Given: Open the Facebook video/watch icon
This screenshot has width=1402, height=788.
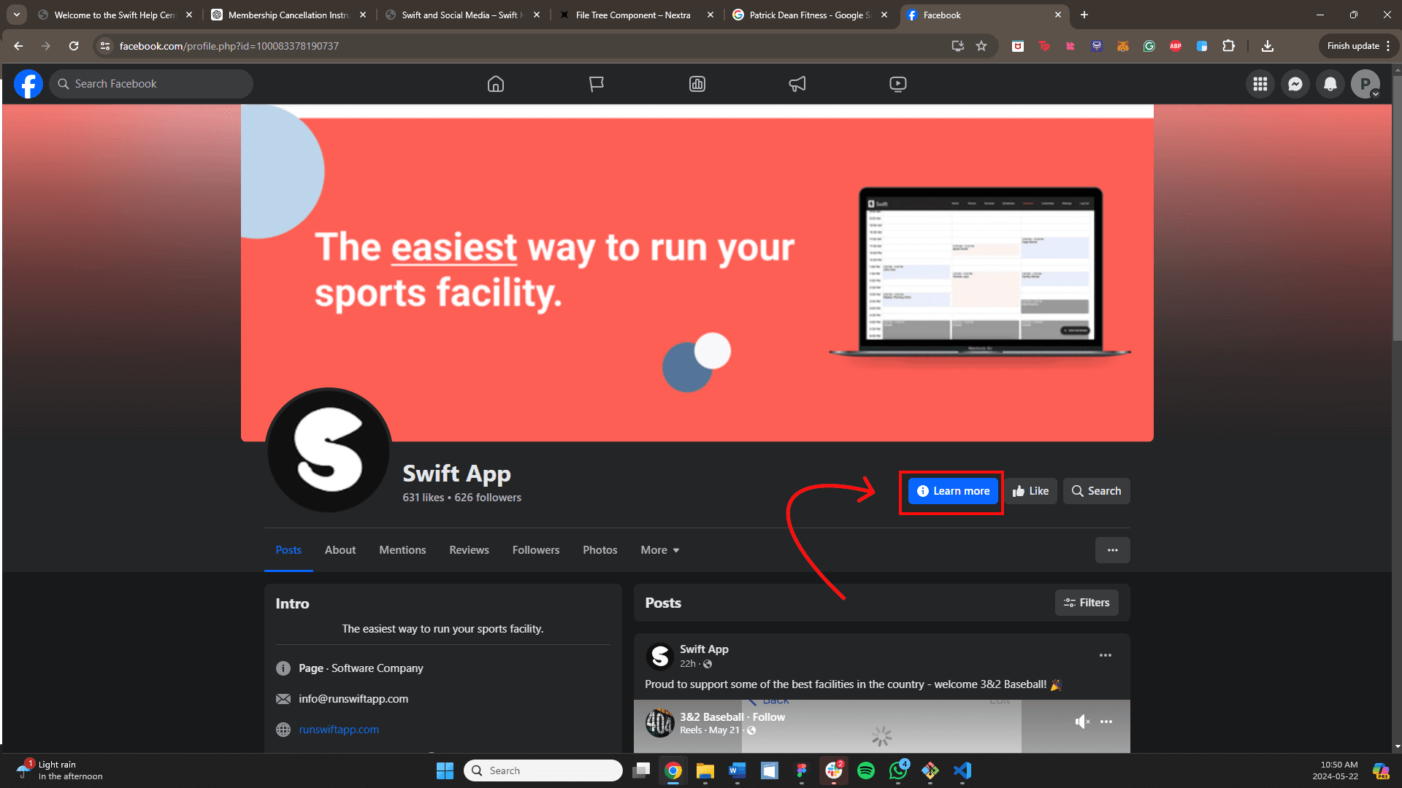Looking at the screenshot, I should 897,84.
